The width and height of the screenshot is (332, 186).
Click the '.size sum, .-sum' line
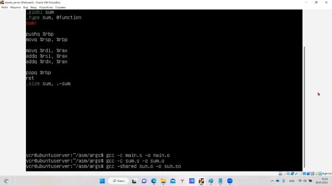(48, 84)
